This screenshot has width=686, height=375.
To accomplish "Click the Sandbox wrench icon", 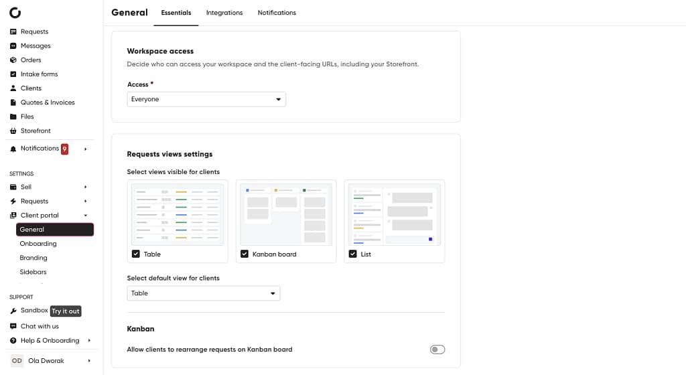I will [x=13, y=311].
